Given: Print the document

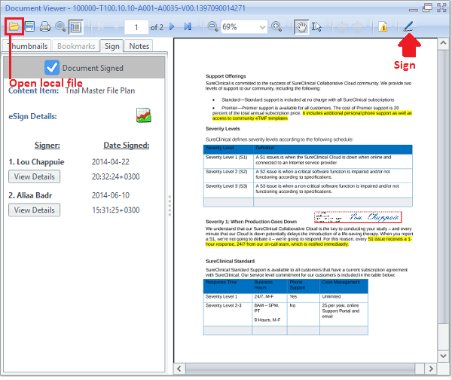Looking at the screenshot, I should pyautogui.click(x=45, y=26).
